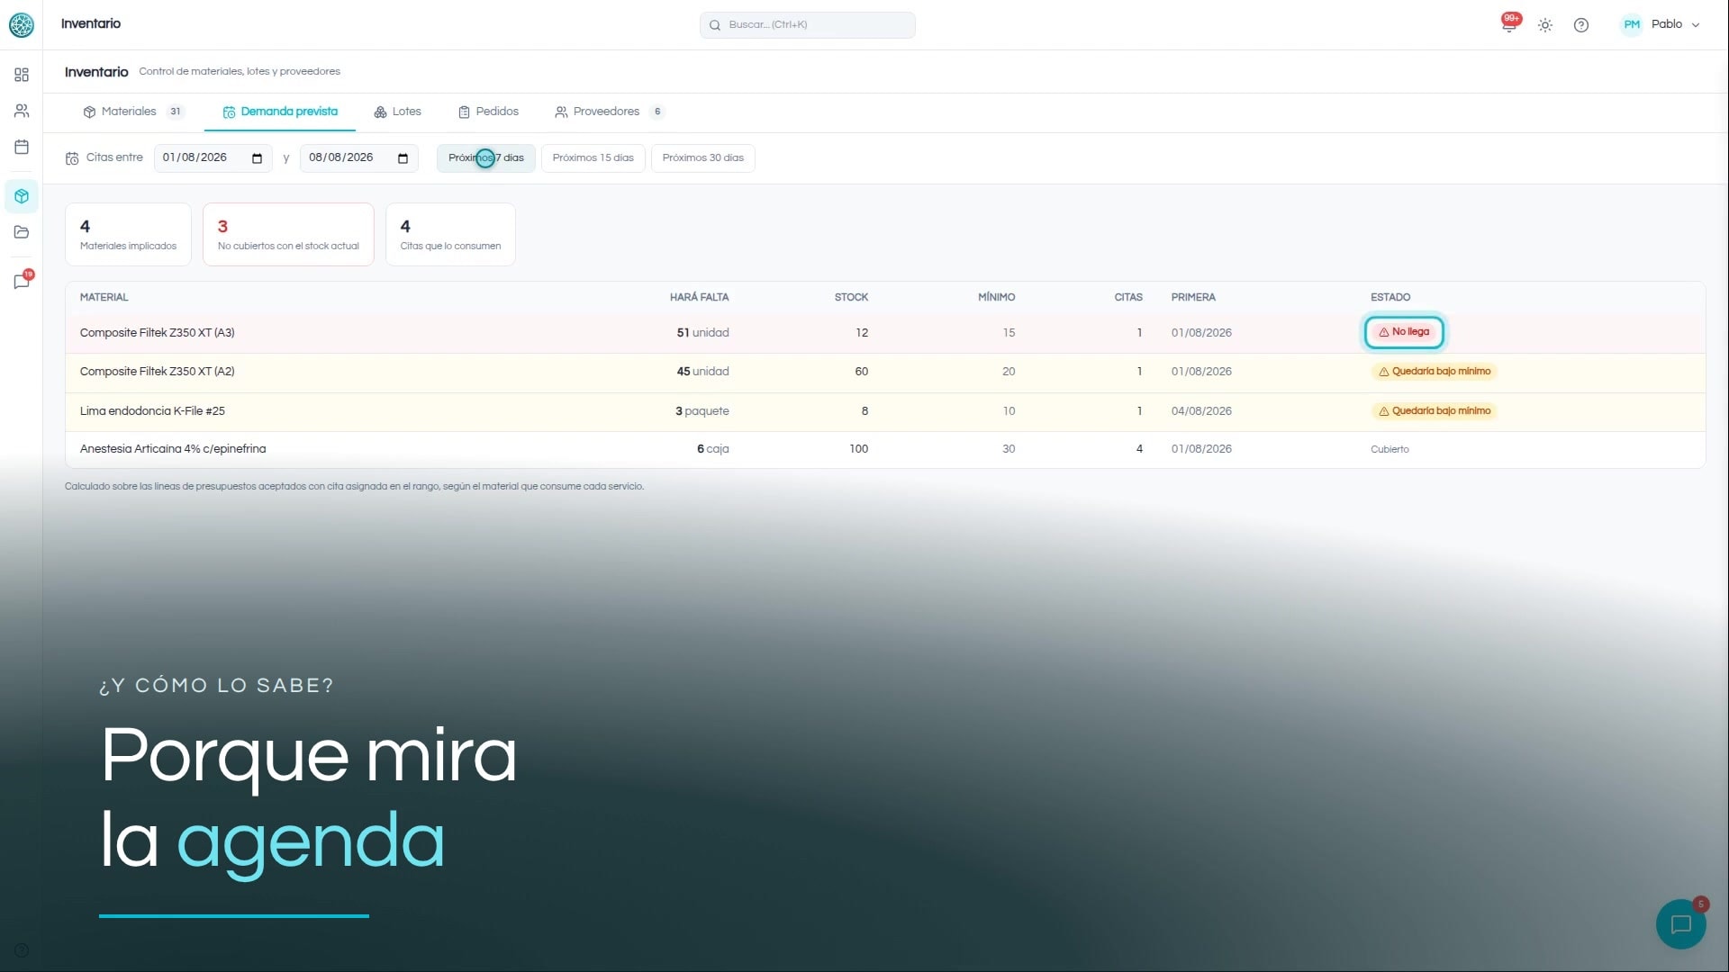Open the help question mark icon

coord(1581,25)
